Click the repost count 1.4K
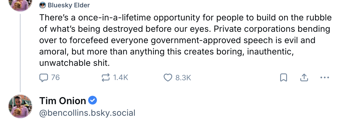The width and height of the screenshot is (341, 122). click(x=121, y=77)
